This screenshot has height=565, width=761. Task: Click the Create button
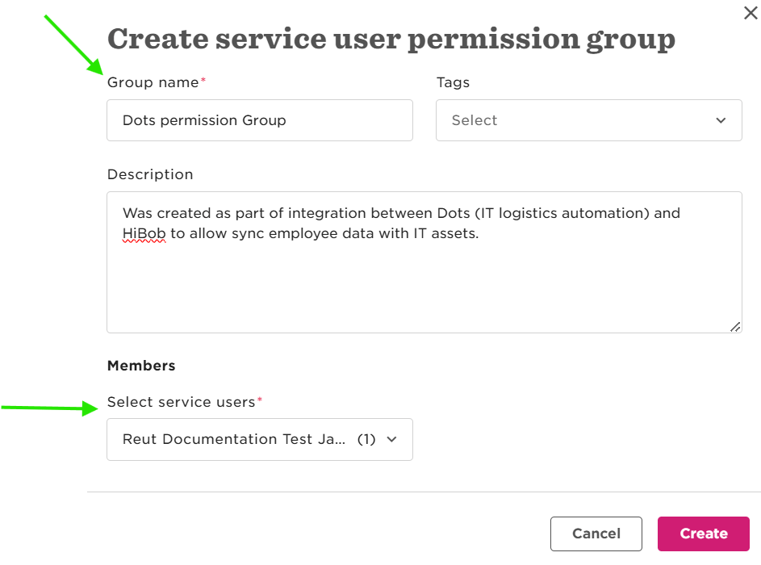point(703,534)
